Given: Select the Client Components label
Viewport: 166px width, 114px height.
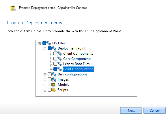Looking at the screenshot, I should point(78,54).
